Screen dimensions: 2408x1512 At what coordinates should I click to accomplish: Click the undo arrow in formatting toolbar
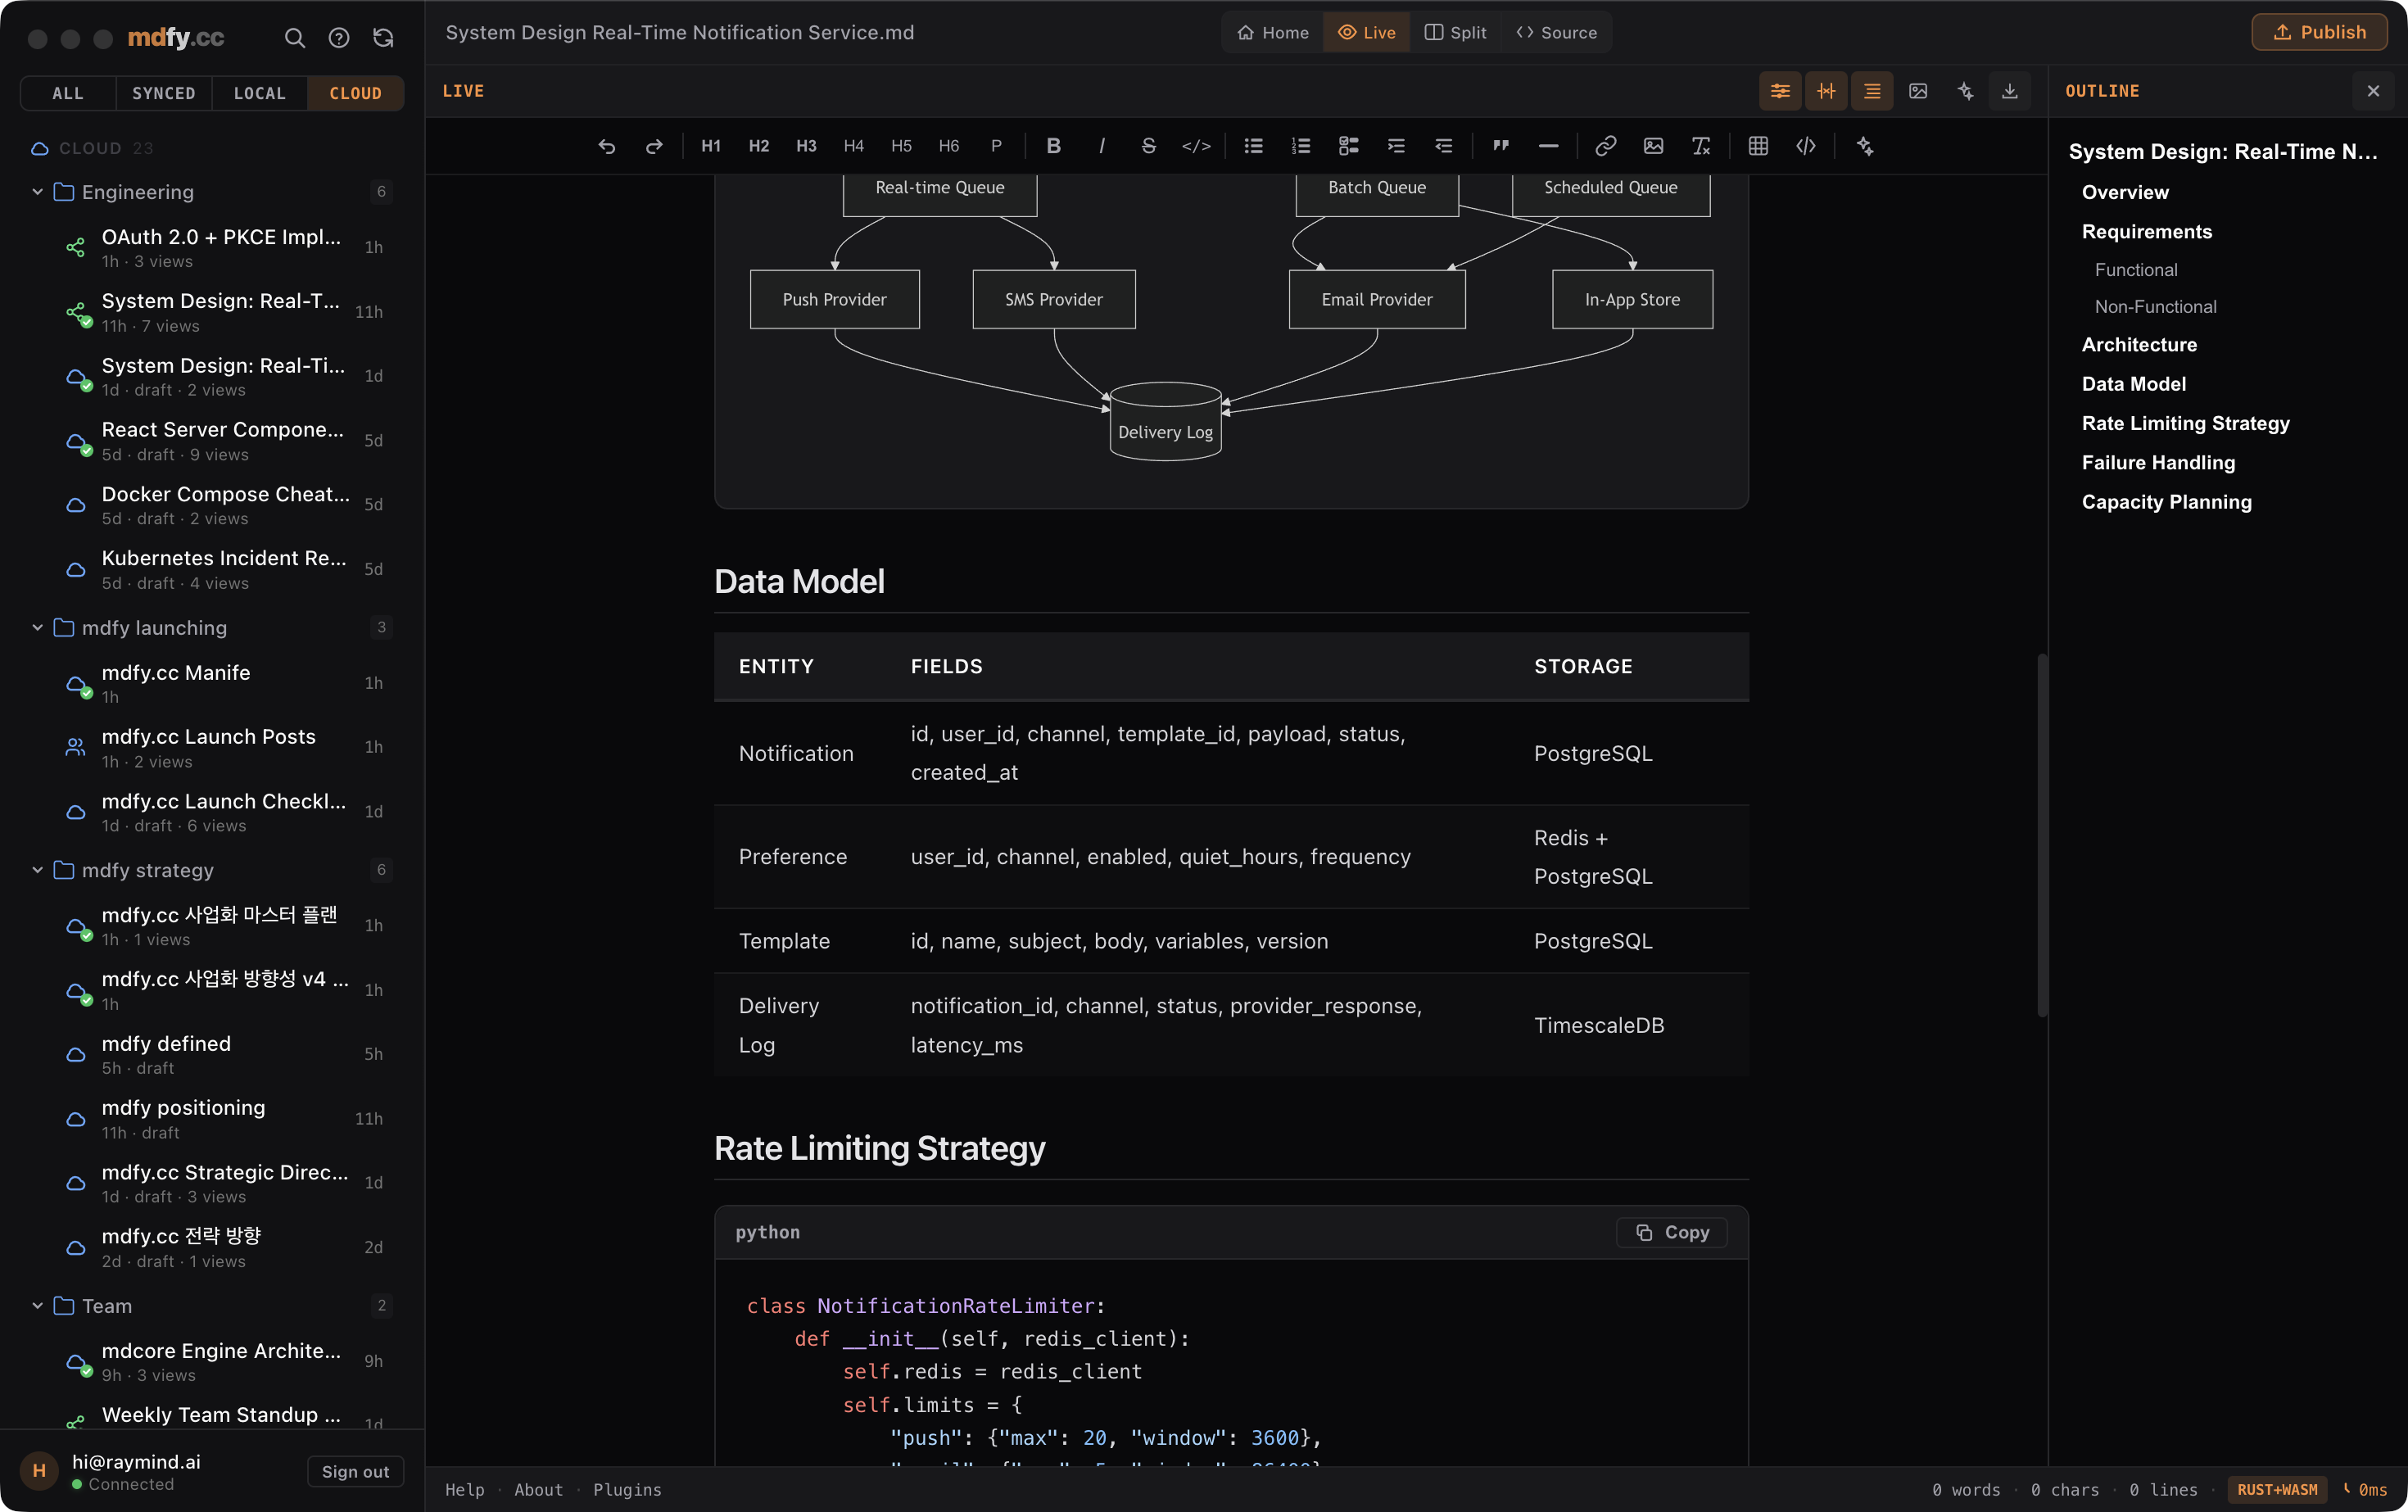point(606,146)
